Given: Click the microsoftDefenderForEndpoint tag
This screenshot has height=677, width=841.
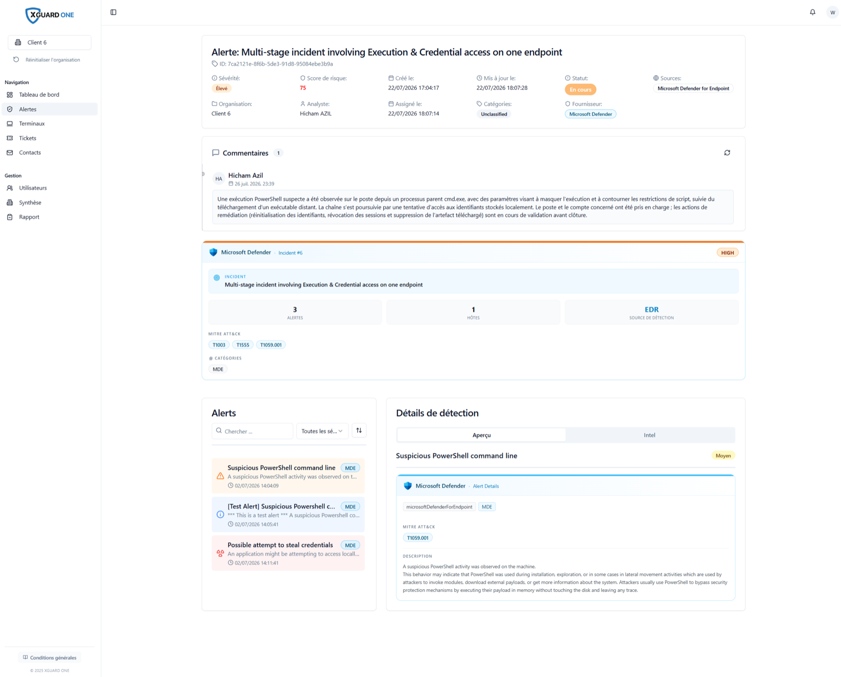Looking at the screenshot, I should [x=439, y=507].
